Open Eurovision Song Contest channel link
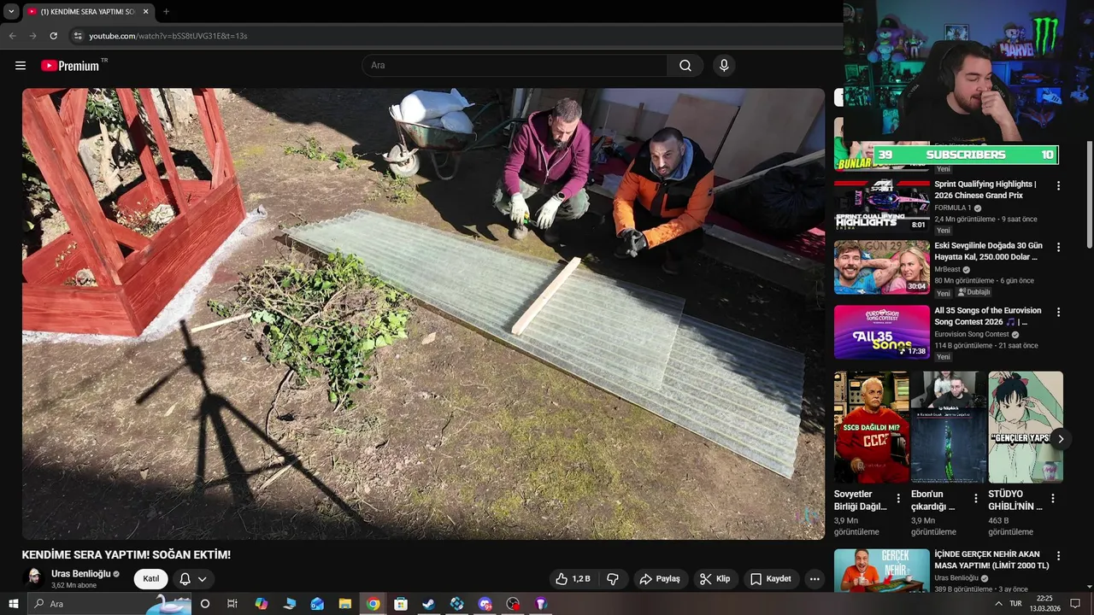Screen dimensions: 1094x615 click(972, 334)
